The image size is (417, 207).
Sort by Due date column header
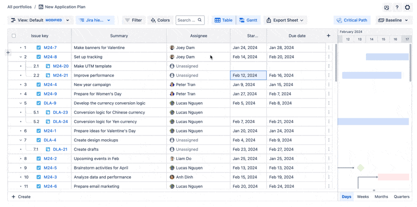coord(297,35)
